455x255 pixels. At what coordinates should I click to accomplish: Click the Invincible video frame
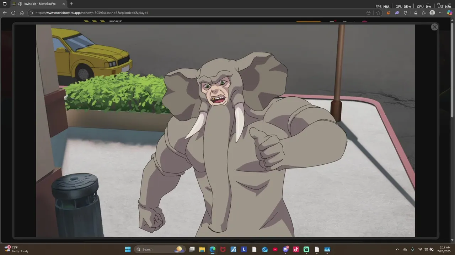(225, 131)
